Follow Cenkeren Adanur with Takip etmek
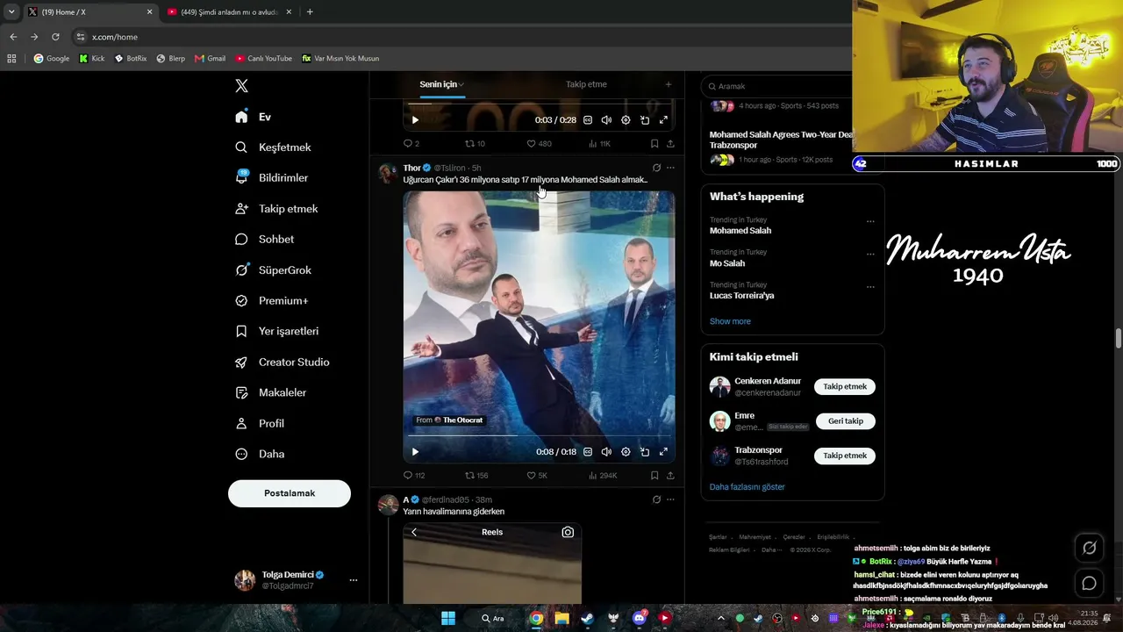The height and width of the screenshot is (632, 1123). [x=845, y=386]
